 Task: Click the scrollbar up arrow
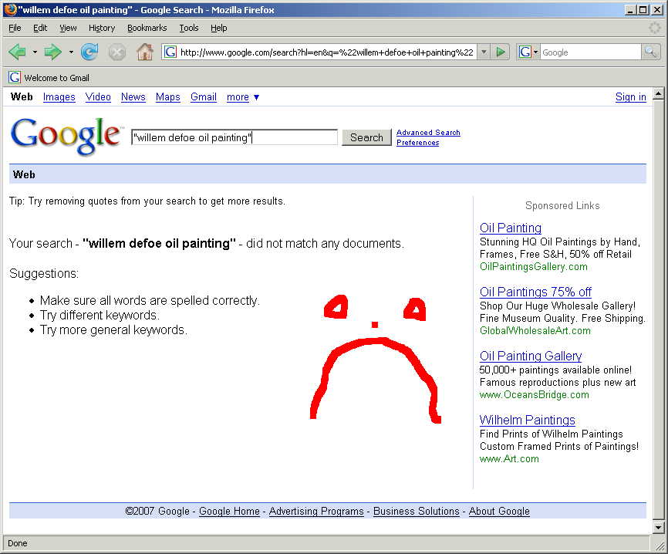pos(658,93)
